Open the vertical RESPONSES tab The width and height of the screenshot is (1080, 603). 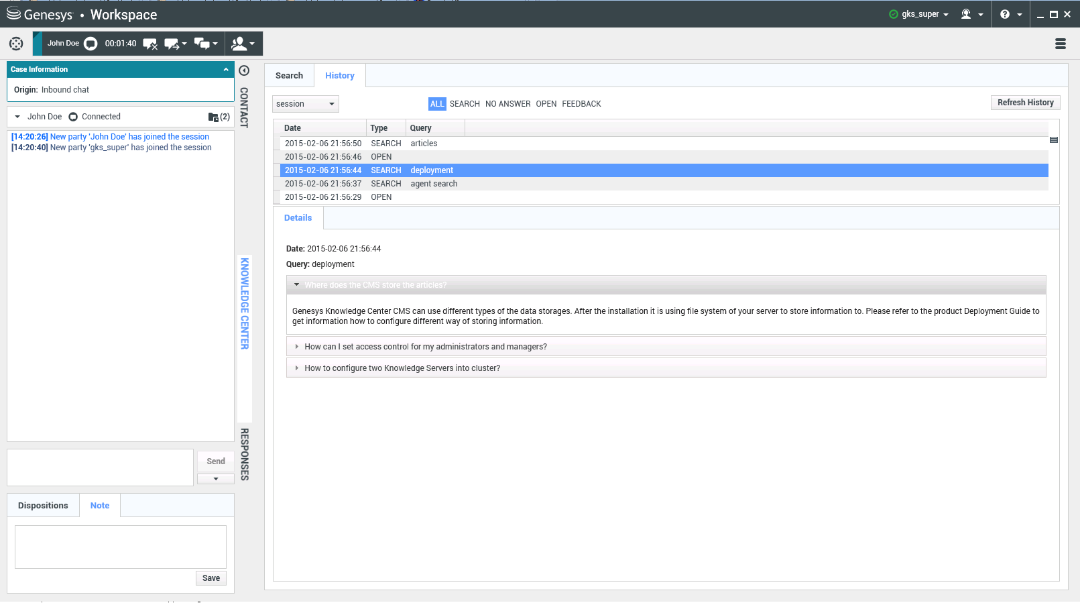tap(245, 454)
